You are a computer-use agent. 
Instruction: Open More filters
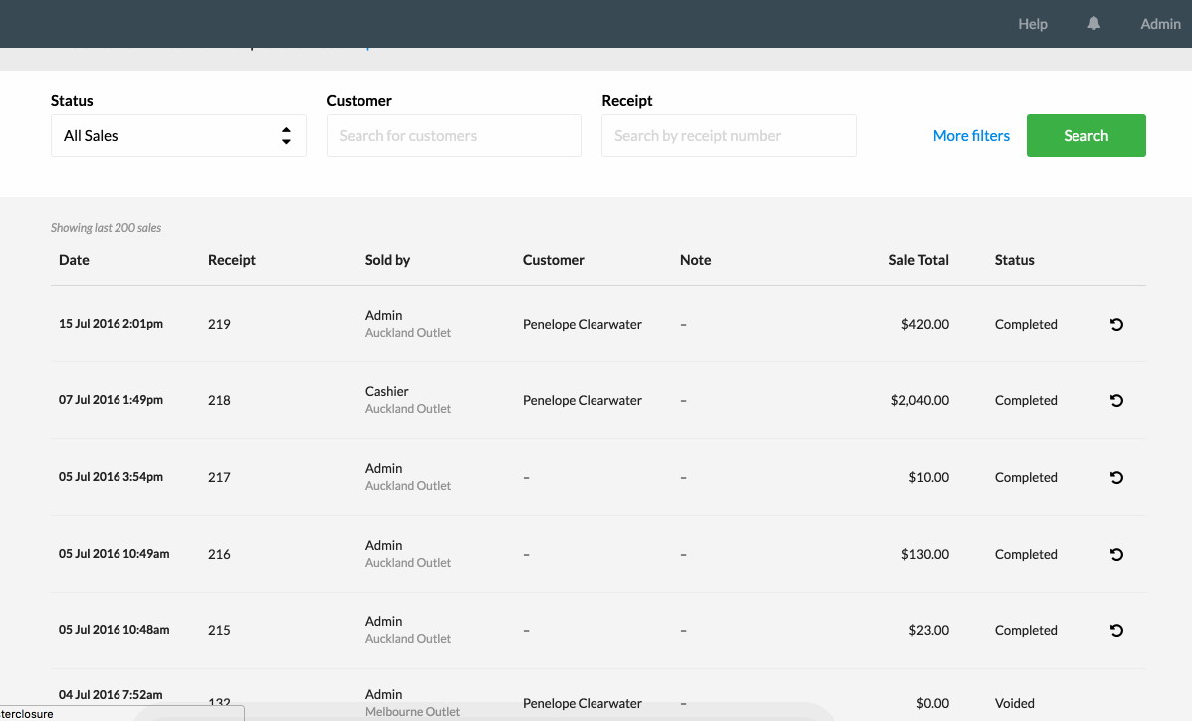971,136
